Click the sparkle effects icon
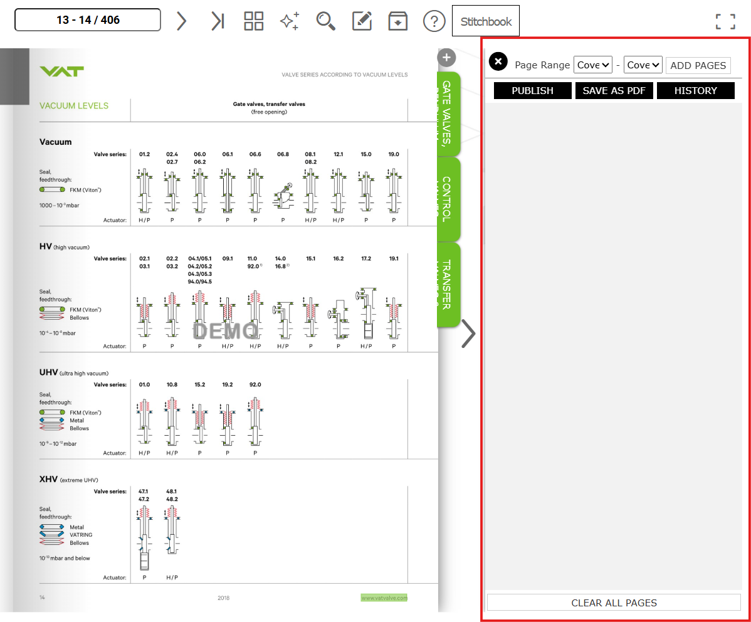Image resolution: width=751 pixels, height=622 pixels. pos(289,21)
